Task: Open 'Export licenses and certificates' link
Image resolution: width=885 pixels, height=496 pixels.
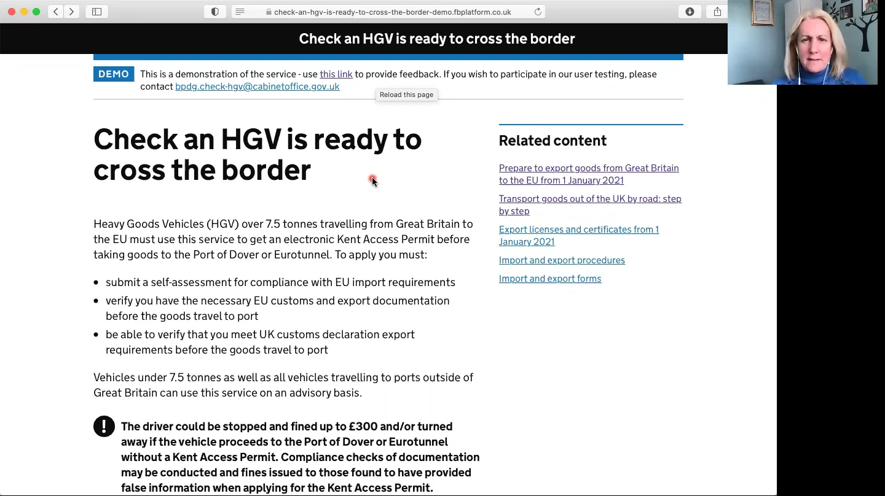Action: [579, 236]
